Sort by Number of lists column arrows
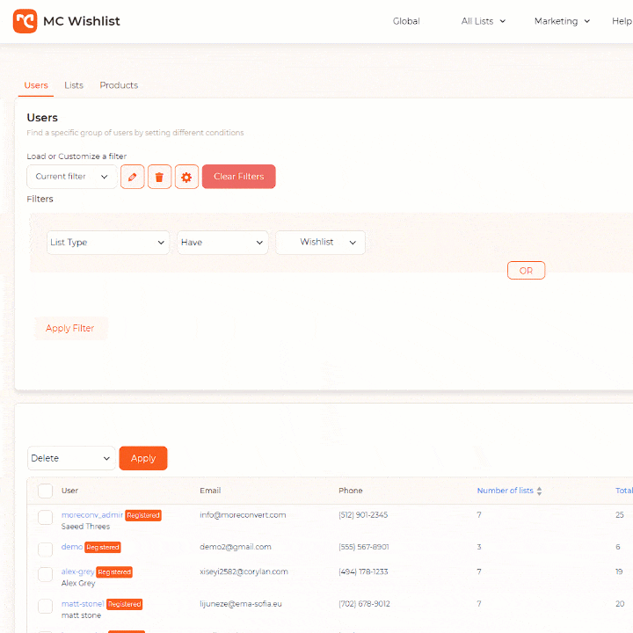The height and width of the screenshot is (633, 633). [x=539, y=491]
